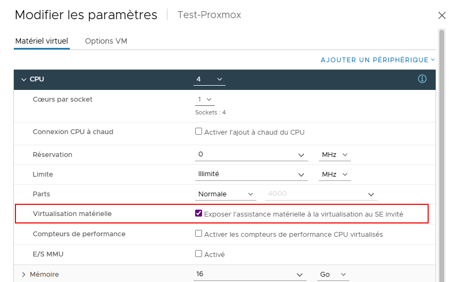Enable CPU hot-add checkbox
Viewport: 450px width, 282px height.
point(199,131)
